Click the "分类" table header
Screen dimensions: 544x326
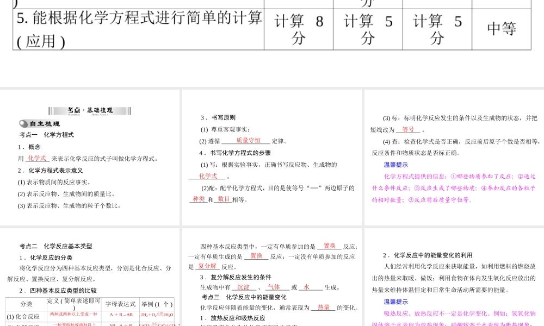[x=26, y=304]
